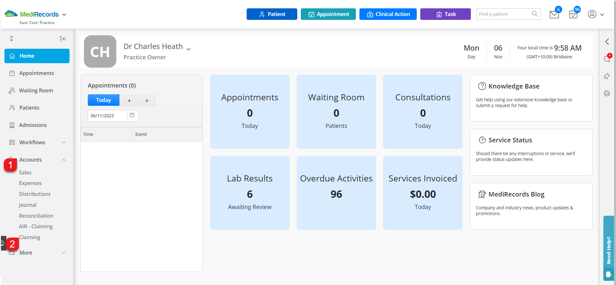Collapse the Accounts menu chevron
Image resolution: width=616 pixels, height=285 pixels.
click(64, 160)
